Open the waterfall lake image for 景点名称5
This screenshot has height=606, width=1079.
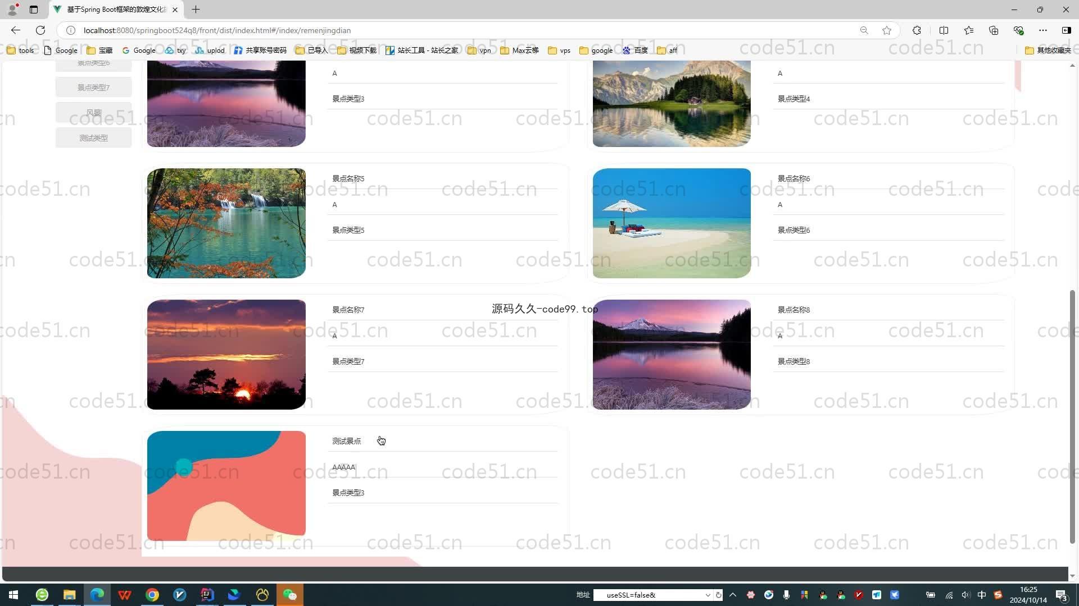(x=226, y=223)
